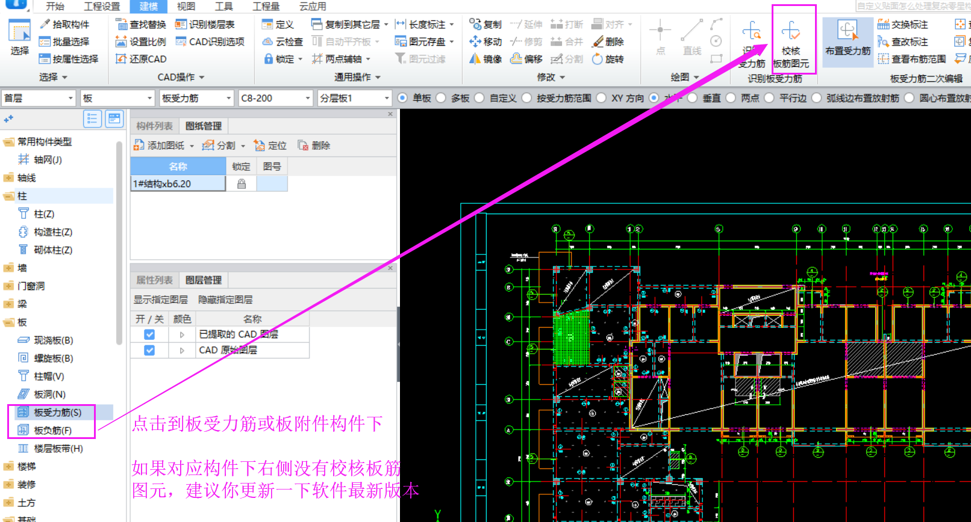The height and width of the screenshot is (522, 971).
Task: Click 按属性选择 select by property
Action: tap(69, 59)
